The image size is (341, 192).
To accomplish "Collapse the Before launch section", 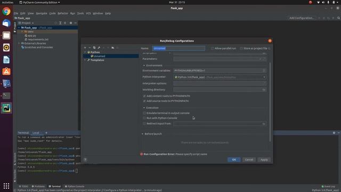I will 142,134.
